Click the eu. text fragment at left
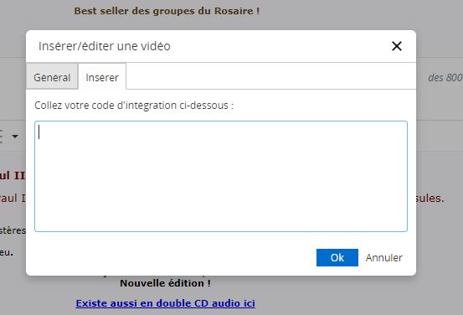 [7, 252]
